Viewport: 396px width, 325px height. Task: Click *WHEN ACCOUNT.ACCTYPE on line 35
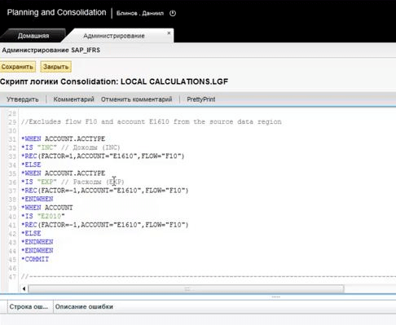point(64,173)
